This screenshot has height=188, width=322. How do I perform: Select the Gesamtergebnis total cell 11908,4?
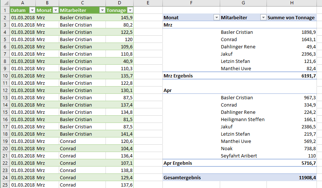pos(292,177)
